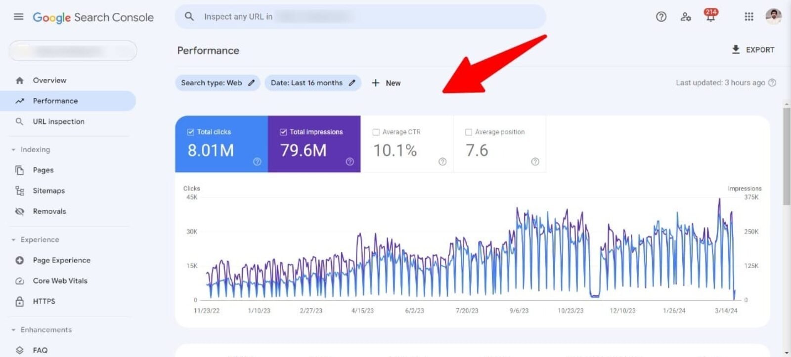Viewport: 791px width, 357px height.
Task: Edit the Date: Last 16 months filter
Action: tap(313, 83)
